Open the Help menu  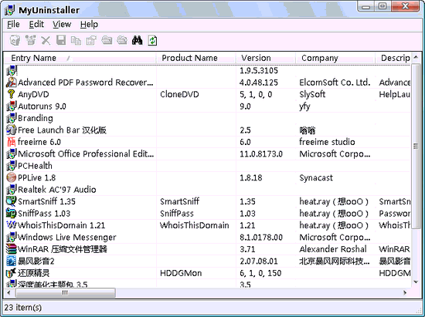point(89,25)
